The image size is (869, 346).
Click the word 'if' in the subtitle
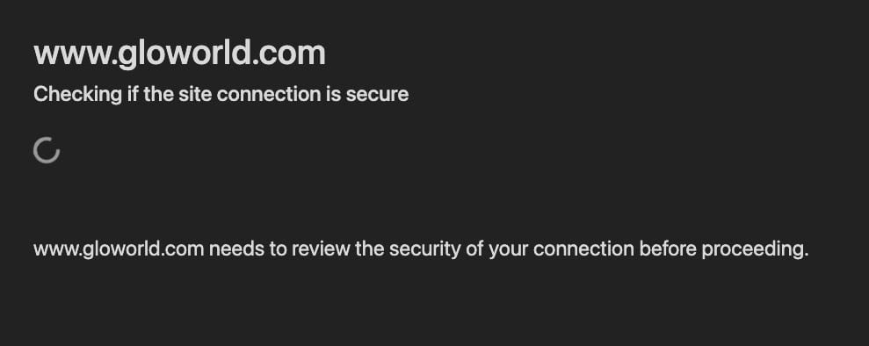pos(133,94)
